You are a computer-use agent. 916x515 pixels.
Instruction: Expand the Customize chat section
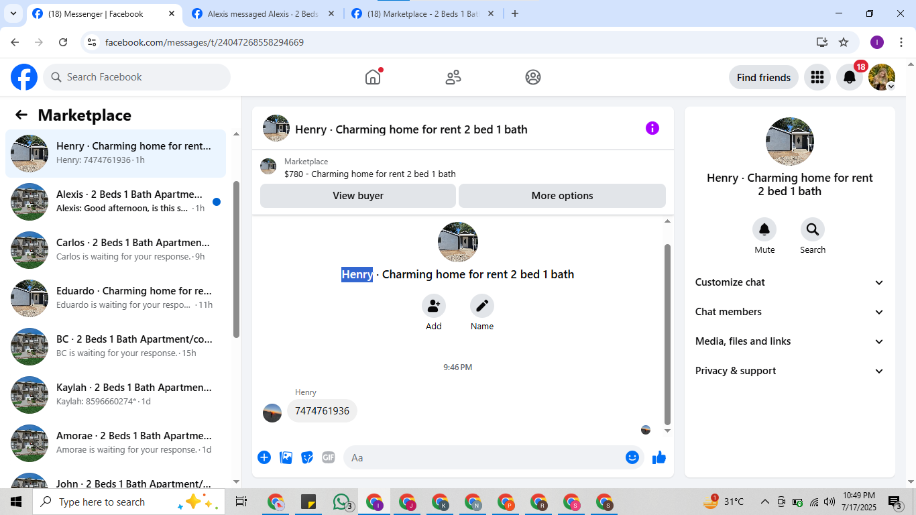pyautogui.click(x=790, y=282)
